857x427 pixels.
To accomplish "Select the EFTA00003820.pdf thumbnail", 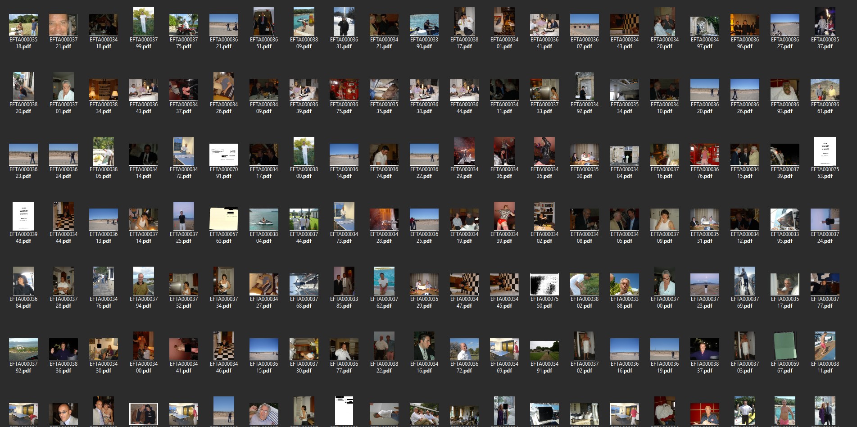I will pos(23,86).
